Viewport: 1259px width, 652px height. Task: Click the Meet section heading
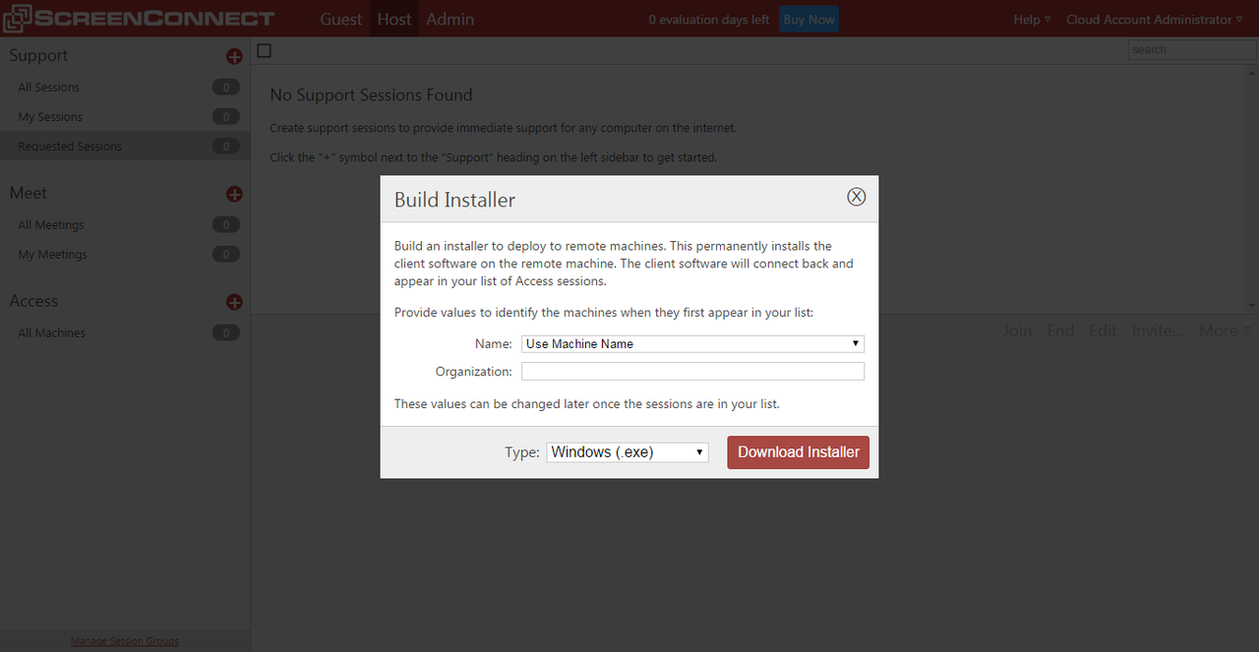(29, 194)
